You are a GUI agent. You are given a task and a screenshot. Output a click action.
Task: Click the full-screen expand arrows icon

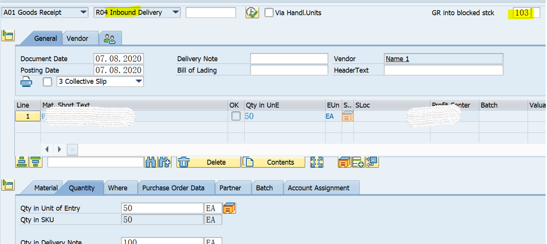point(317,162)
